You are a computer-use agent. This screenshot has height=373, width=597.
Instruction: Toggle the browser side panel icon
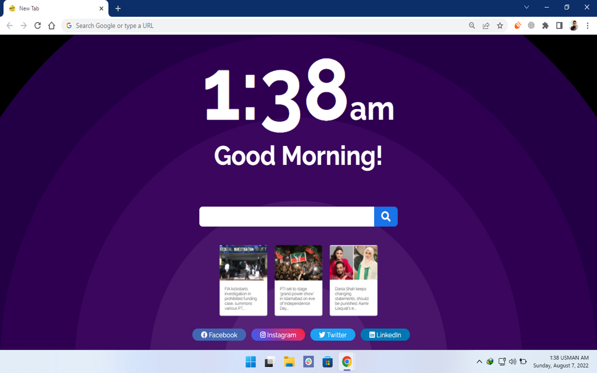click(x=559, y=26)
